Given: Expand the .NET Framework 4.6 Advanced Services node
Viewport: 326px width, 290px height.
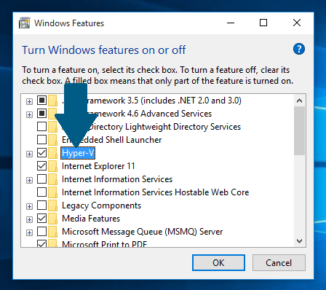Looking at the screenshot, I should pyautogui.click(x=29, y=114).
